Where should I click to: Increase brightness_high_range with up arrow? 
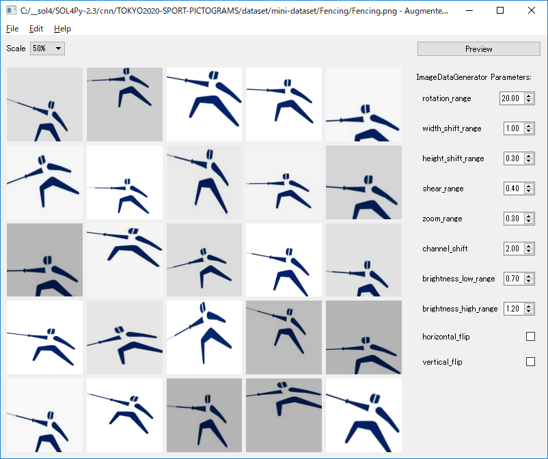(x=529, y=305)
